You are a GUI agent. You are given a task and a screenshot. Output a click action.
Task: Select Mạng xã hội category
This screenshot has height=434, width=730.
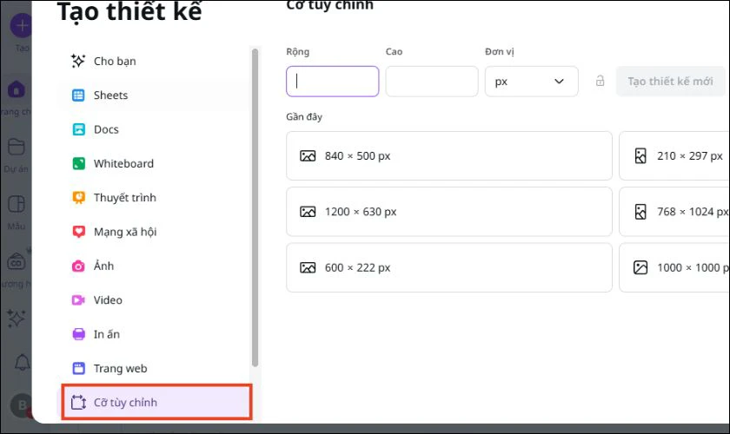click(153, 232)
